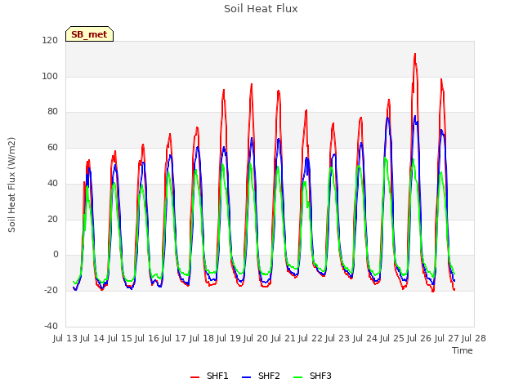Click the Jul 23 x-axis tick label
523x392 pixels.
(337, 338)
